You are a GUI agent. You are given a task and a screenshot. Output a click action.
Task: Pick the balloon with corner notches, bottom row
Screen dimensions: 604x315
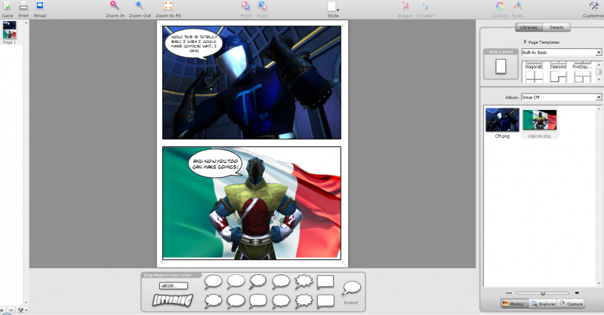click(213, 301)
